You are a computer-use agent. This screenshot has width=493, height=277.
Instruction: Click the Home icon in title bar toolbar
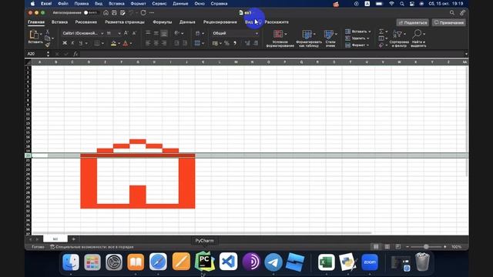click(x=106, y=13)
